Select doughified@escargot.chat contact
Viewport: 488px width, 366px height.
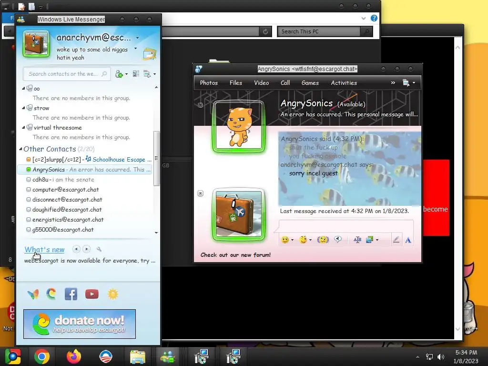(x=85, y=210)
